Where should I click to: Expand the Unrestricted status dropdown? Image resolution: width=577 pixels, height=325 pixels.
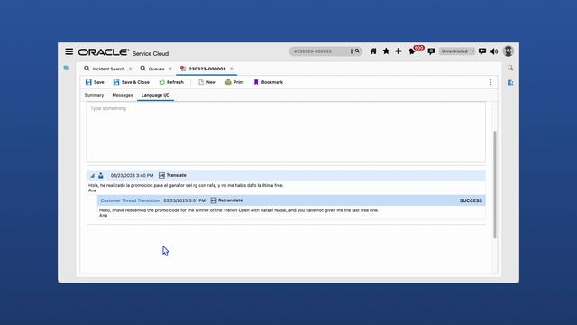457,51
